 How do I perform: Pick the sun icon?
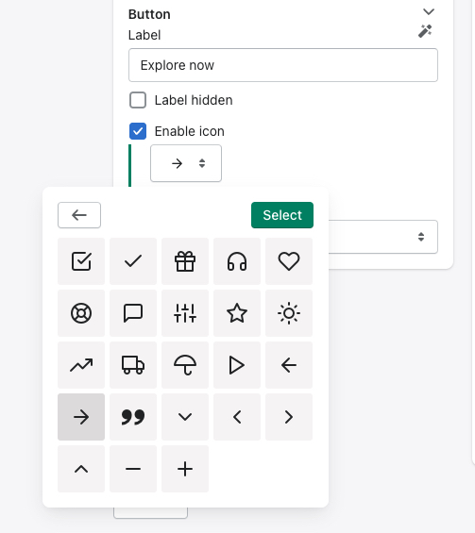tap(289, 313)
